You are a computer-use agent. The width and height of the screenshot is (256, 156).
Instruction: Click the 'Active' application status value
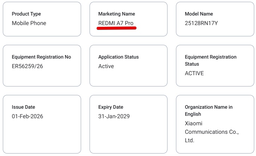click(x=106, y=66)
